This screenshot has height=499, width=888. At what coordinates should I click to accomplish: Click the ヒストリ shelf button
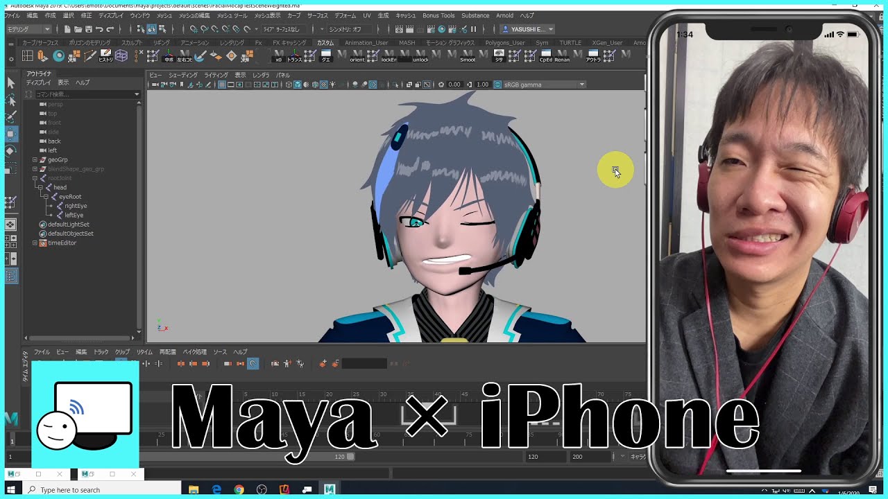pos(105,55)
